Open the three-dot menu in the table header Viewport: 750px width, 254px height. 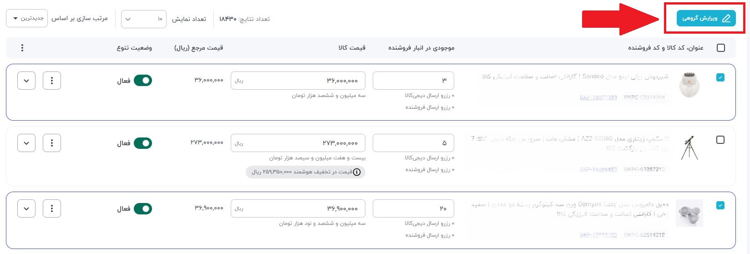point(22,48)
